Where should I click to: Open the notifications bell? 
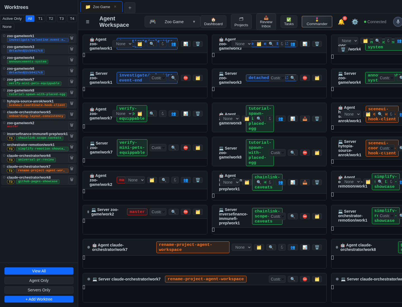tap(341, 21)
